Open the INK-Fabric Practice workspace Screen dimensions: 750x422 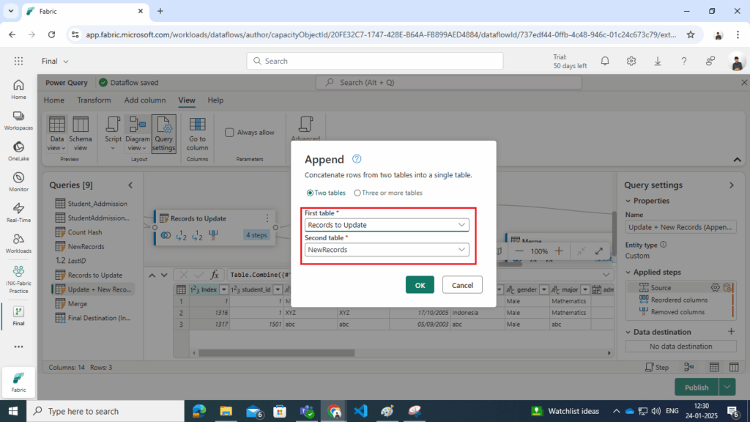(x=18, y=279)
